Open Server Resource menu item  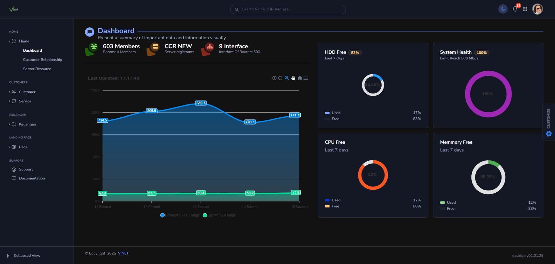37,69
